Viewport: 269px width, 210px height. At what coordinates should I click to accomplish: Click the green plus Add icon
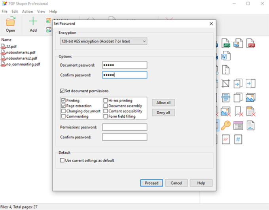(33, 24)
